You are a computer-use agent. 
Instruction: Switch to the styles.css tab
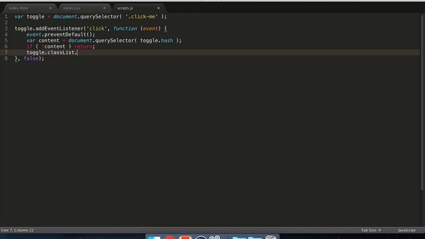(71, 8)
